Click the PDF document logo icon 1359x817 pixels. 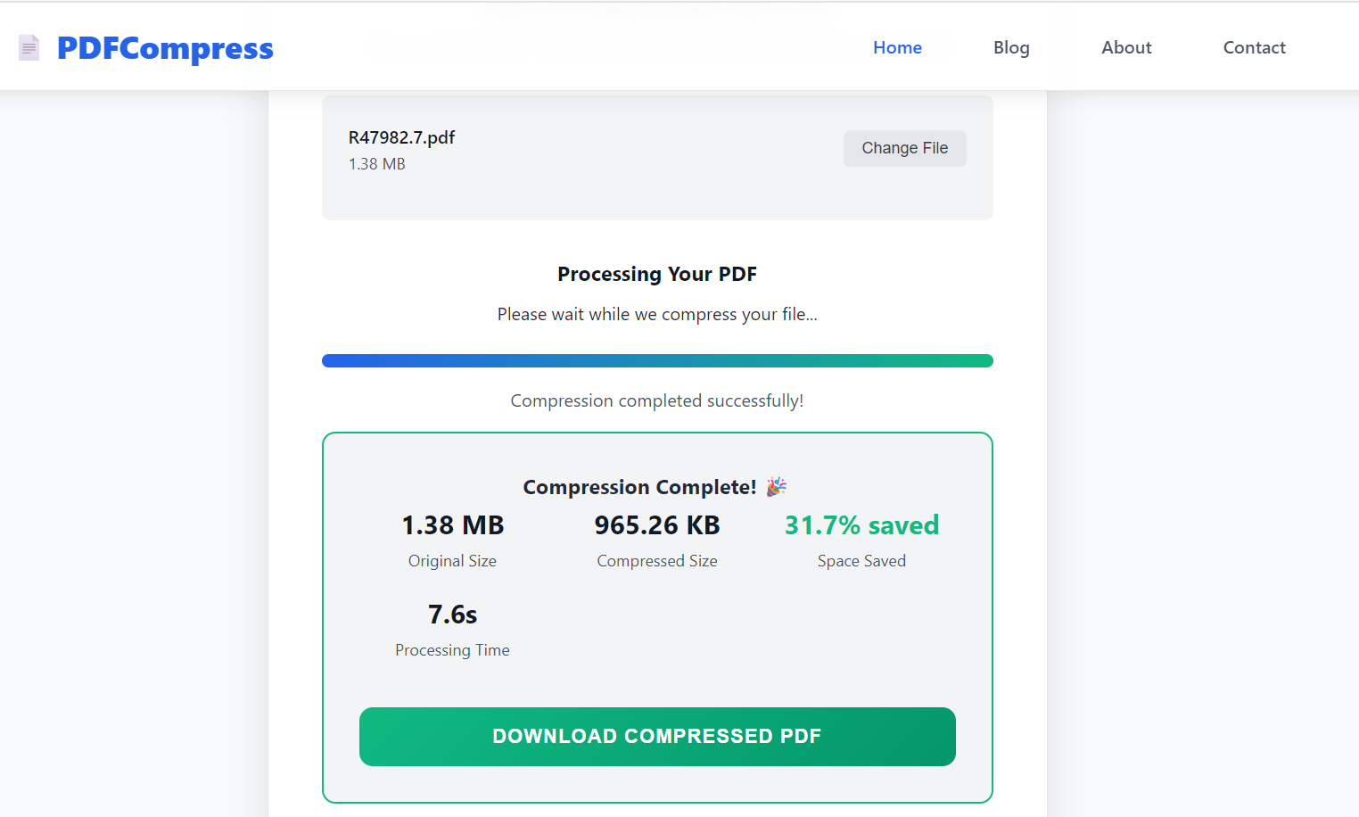coord(29,47)
